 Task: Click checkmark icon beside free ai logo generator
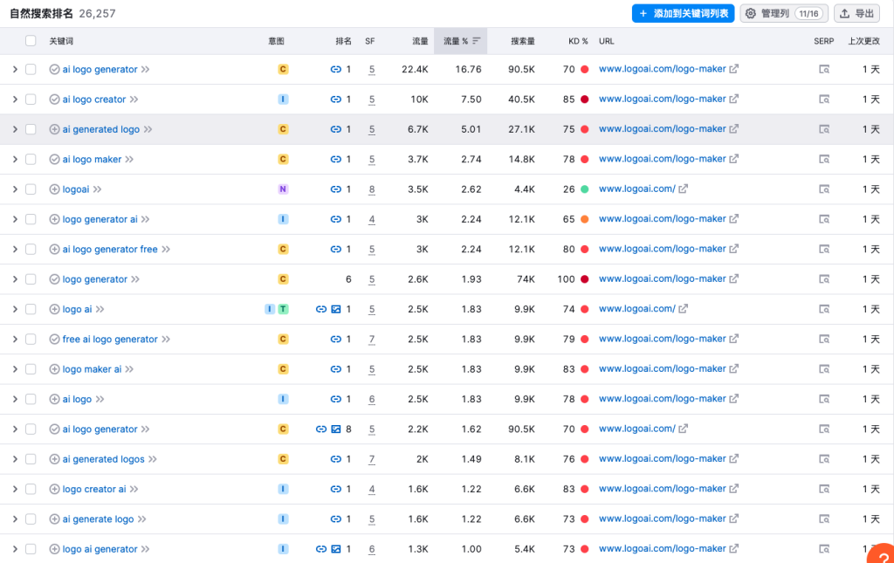click(54, 339)
